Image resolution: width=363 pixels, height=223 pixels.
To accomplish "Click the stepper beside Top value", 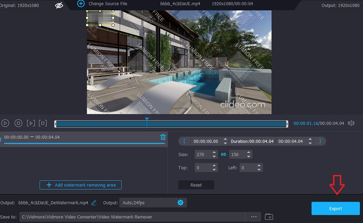I will [214, 168].
